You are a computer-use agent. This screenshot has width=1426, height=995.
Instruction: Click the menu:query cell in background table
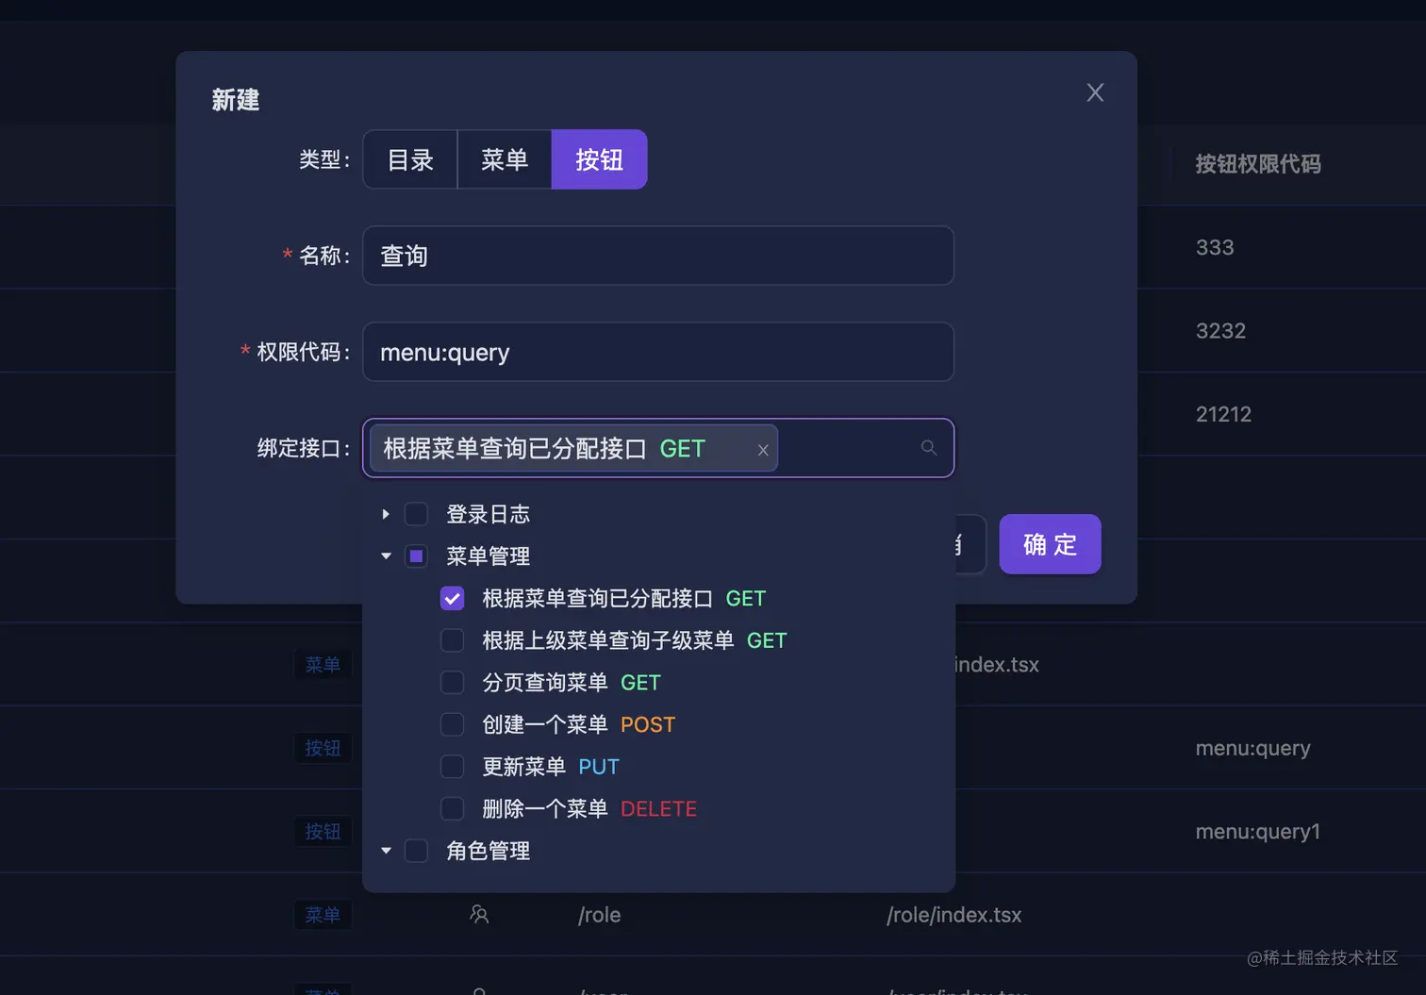click(x=1252, y=748)
